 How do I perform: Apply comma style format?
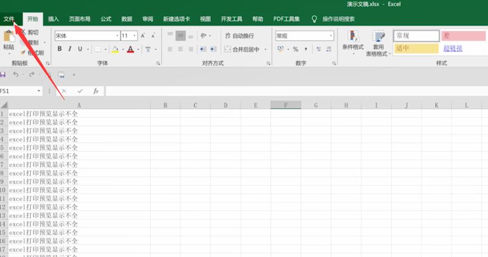(x=306, y=49)
